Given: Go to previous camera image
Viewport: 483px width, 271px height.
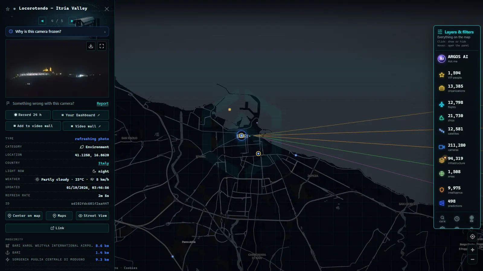Looking at the screenshot, I should (42, 21).
